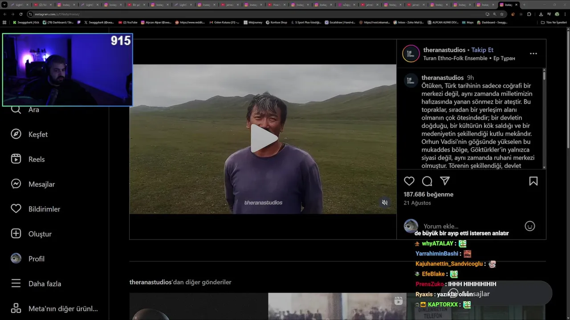
Task: Open the Chrome three-dot menu
Action: [565, 14]
